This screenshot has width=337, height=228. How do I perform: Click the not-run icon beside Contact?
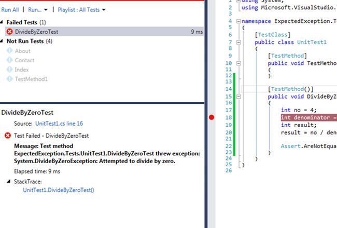click(x=9, y=60)
